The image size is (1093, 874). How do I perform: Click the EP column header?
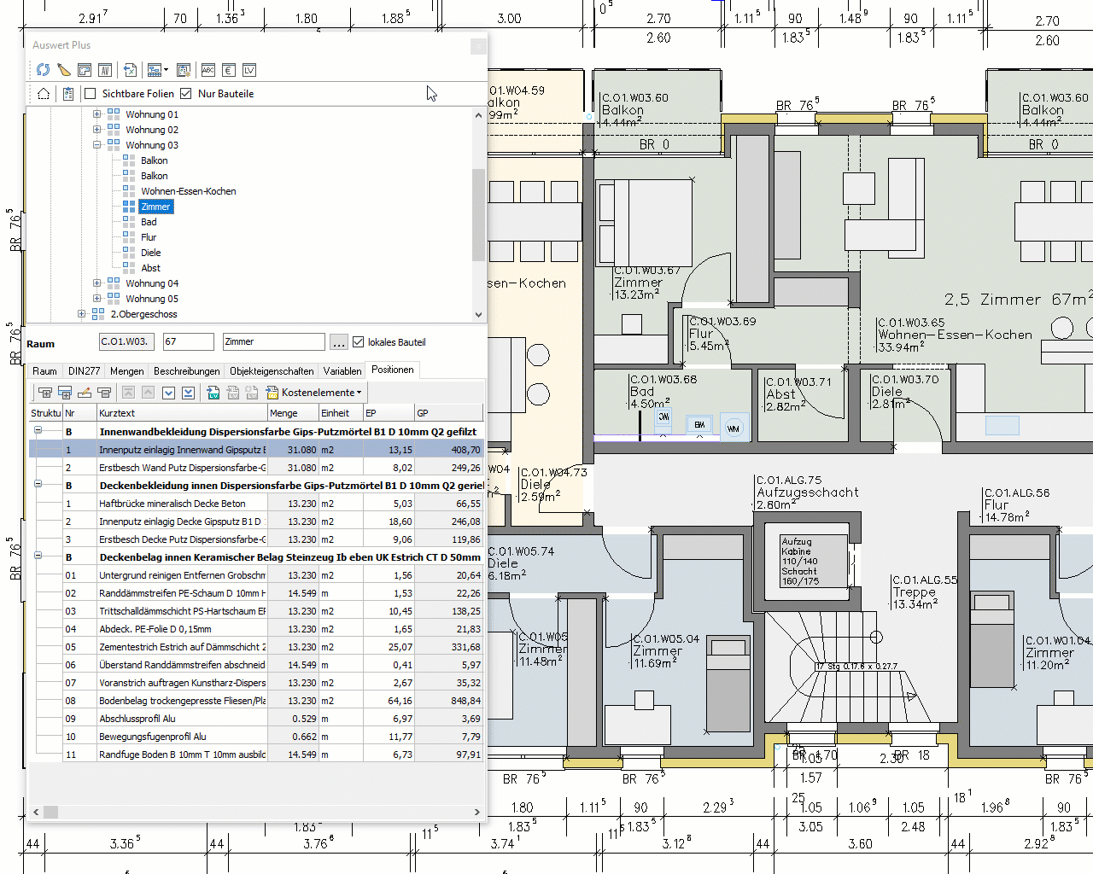pyautogui.click(x=389, y=413)
